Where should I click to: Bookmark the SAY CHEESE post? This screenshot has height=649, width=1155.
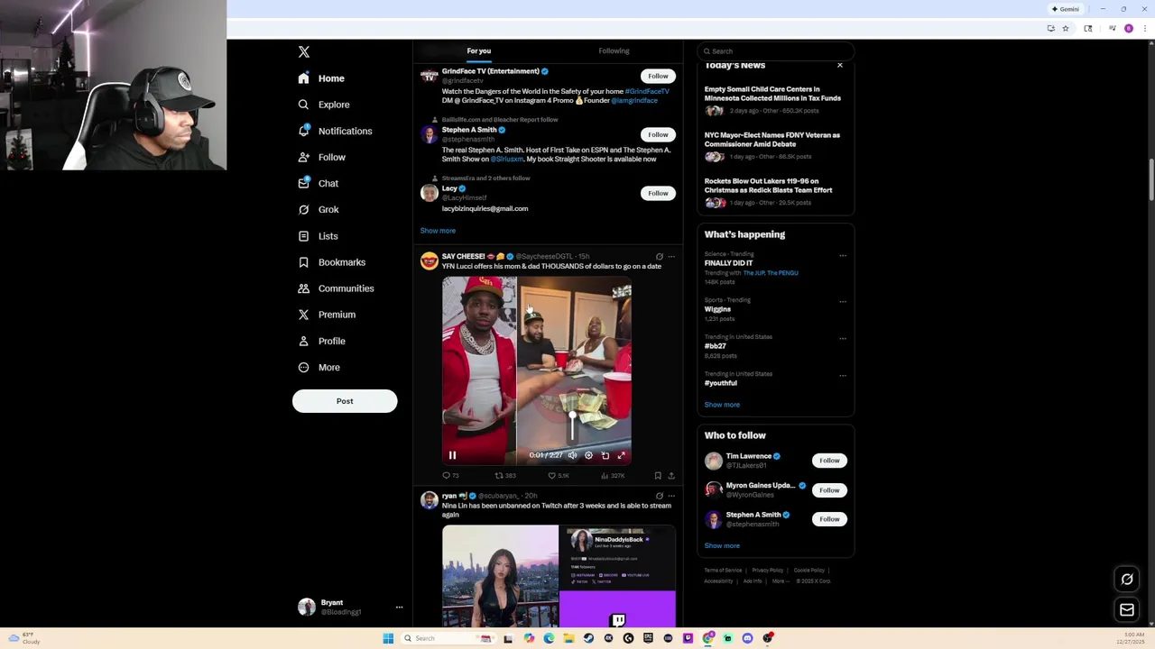tap(658, 476)
